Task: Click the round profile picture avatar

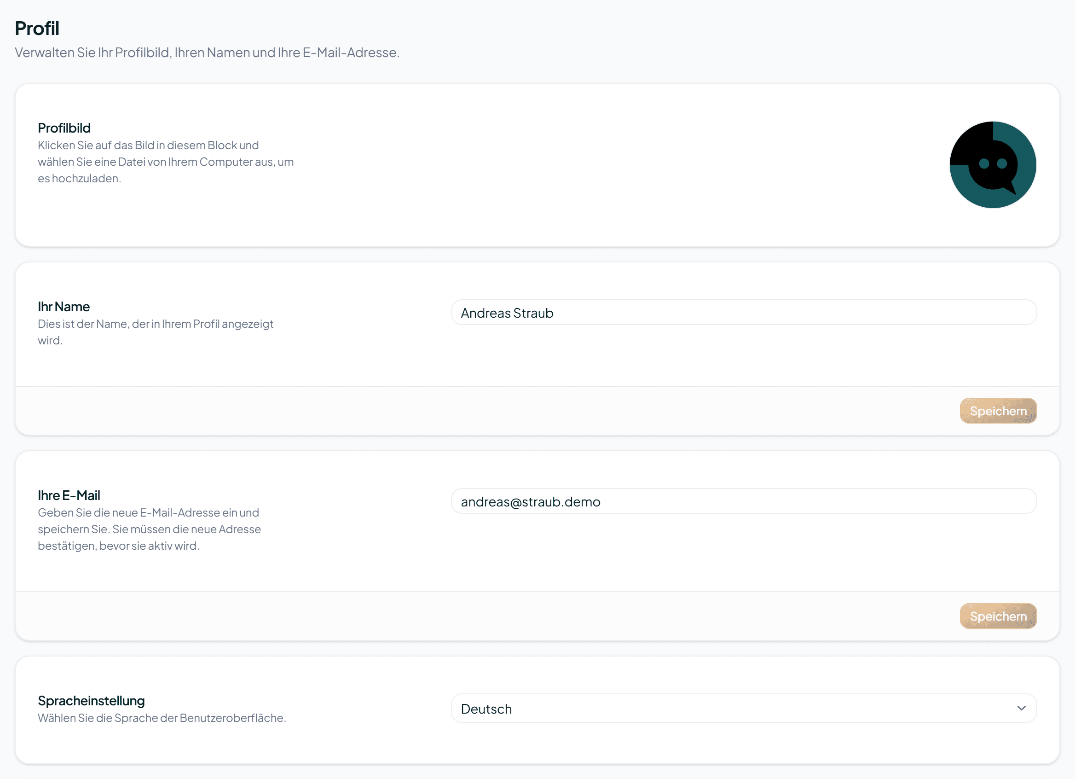Action: [993, 164]
